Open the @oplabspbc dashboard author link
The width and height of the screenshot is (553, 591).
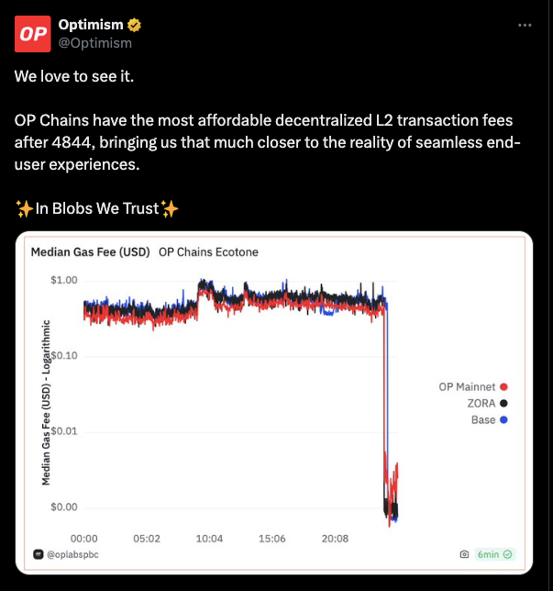[x=72, y=555]
